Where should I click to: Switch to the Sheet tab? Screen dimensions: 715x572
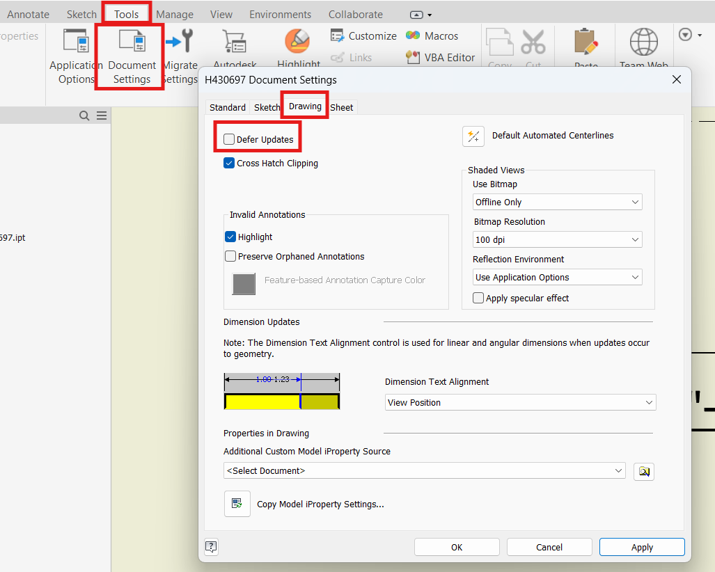point(341,107)
